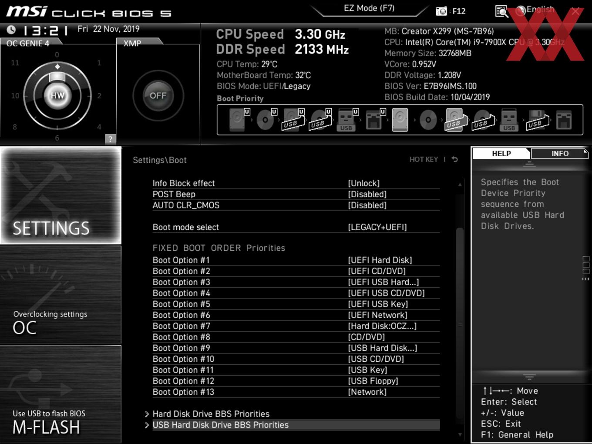Screen dimensions: 592x444
Task: Select the legacy CD/DVD boot priority icon
Action: (x=428, y=120)
